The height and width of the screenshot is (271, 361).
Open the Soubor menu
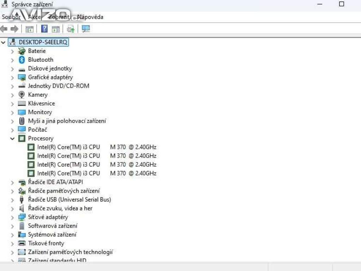tap(11, 17)
